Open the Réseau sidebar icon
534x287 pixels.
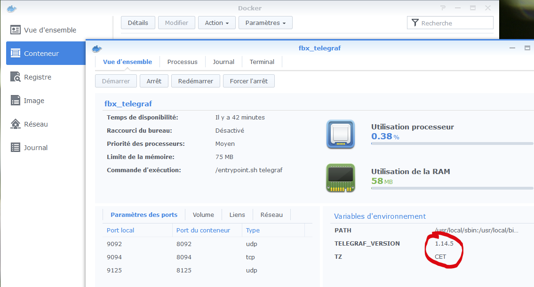click(16, 124)
